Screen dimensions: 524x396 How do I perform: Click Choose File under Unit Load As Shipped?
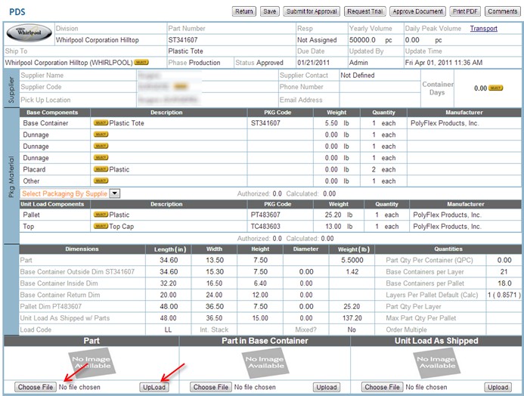pyautogui.click(x=383, y=388)
